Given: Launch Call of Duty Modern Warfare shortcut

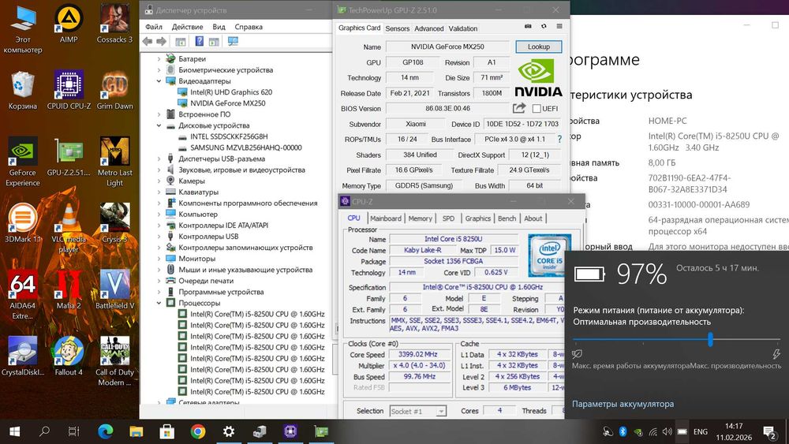Looking at the screenshot, I should click(x=114, y=361).
